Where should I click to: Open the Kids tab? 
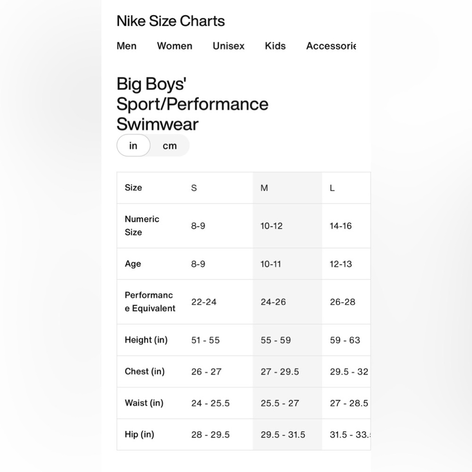point(275,46)
